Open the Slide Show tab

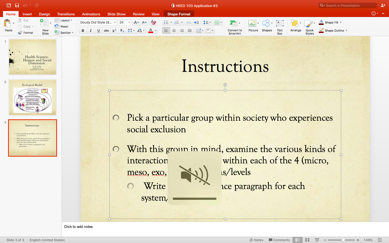point(116,14)
